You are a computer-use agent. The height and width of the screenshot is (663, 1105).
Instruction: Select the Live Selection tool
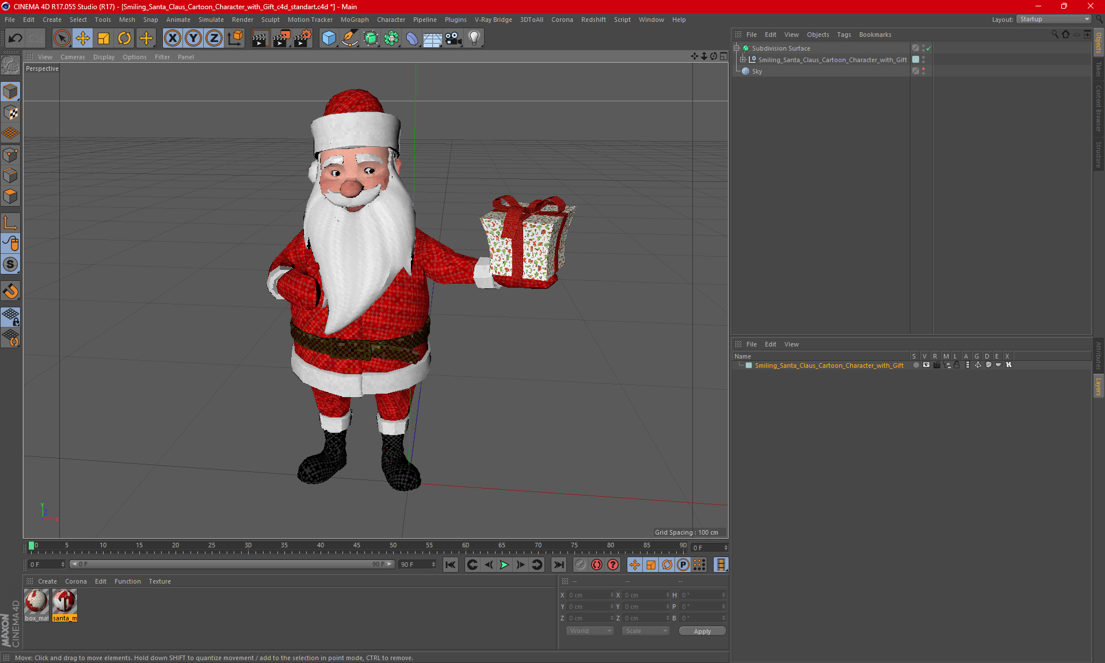tap(62, 38)
